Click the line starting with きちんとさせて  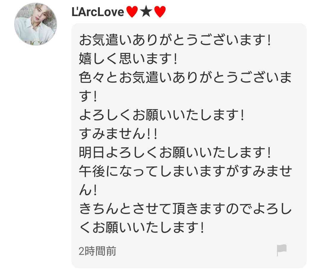click(x=185, y=209)
